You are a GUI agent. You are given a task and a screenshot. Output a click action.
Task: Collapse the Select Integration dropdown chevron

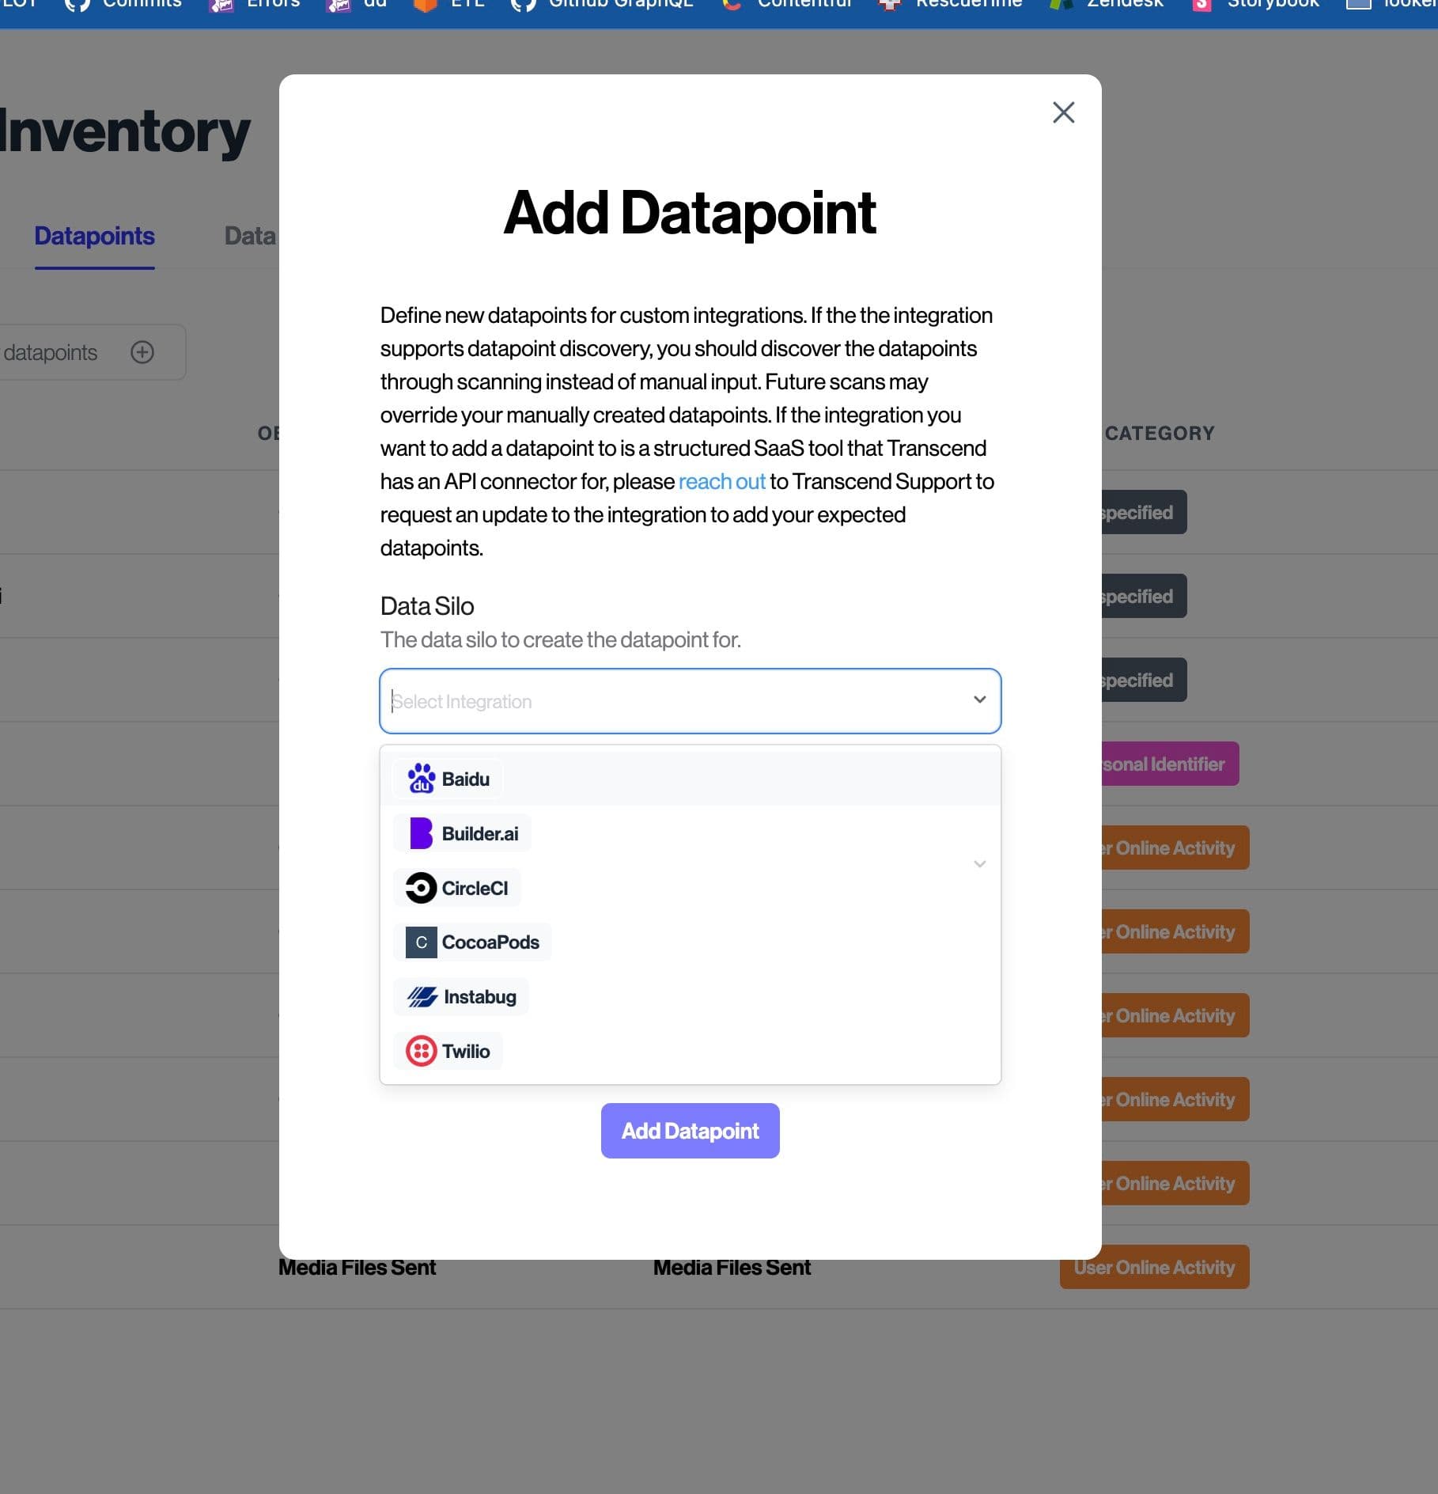(979, 700)
